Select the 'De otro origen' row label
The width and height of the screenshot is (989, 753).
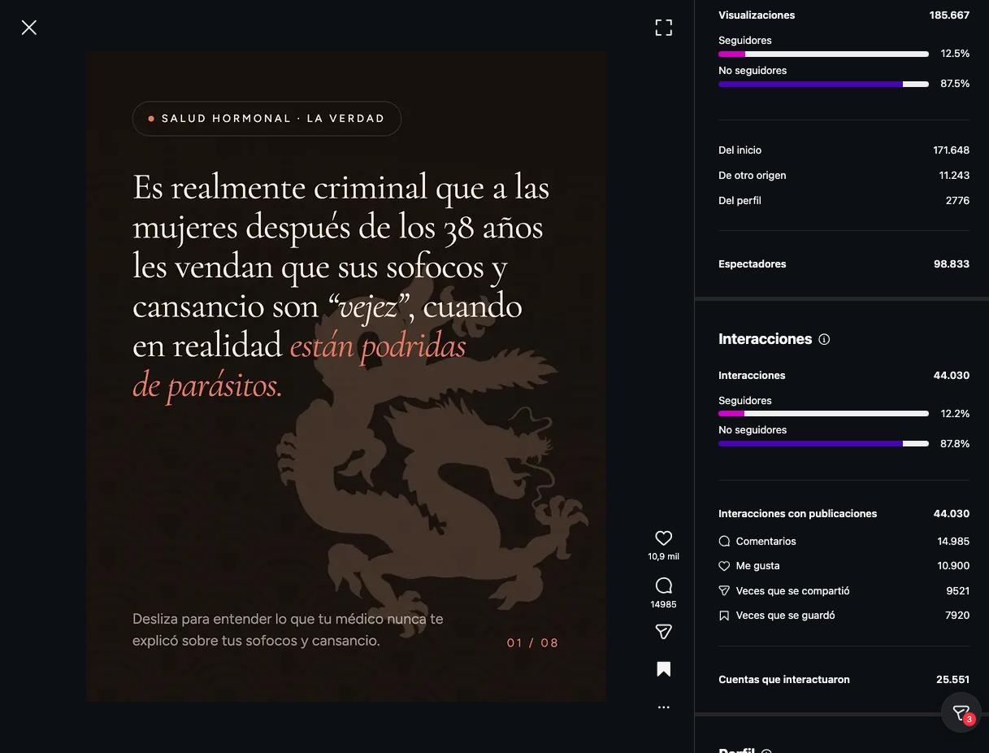(x=753, y=176)
